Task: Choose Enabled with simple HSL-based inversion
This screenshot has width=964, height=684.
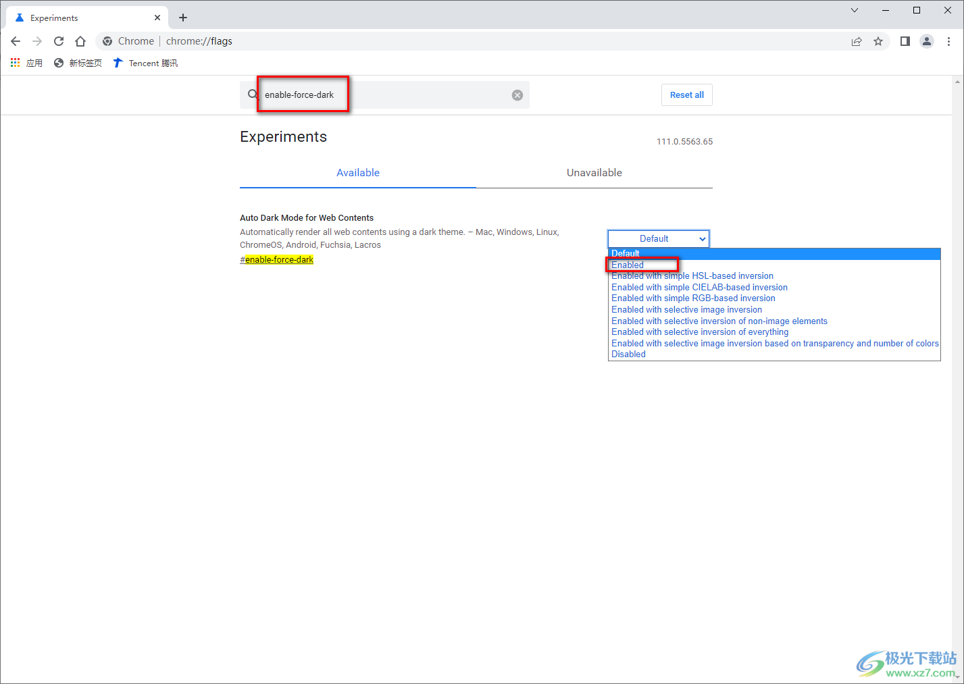Action: tap(774, 276)
